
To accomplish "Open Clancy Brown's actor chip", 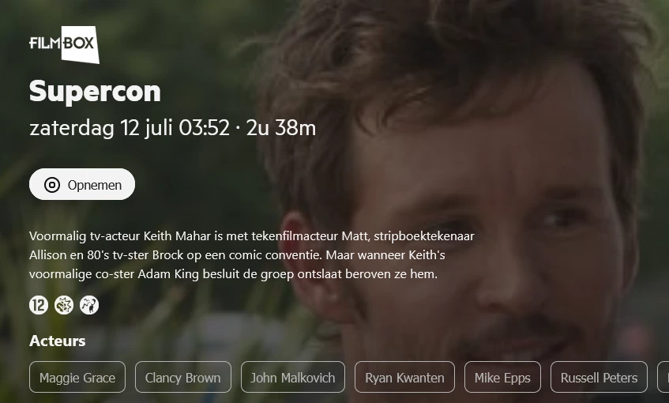I will 183,377.
